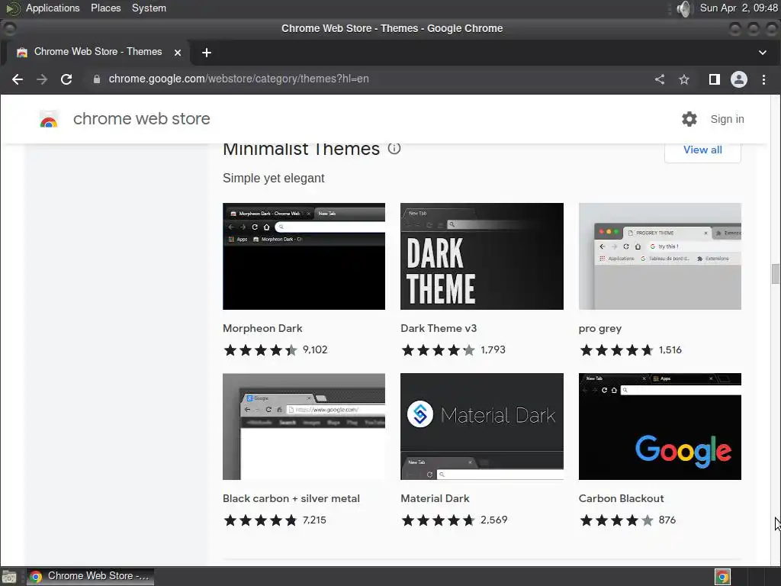Click Morpheon Dark star rating
This screenshot has height=586, width=781.
(261, 349)
